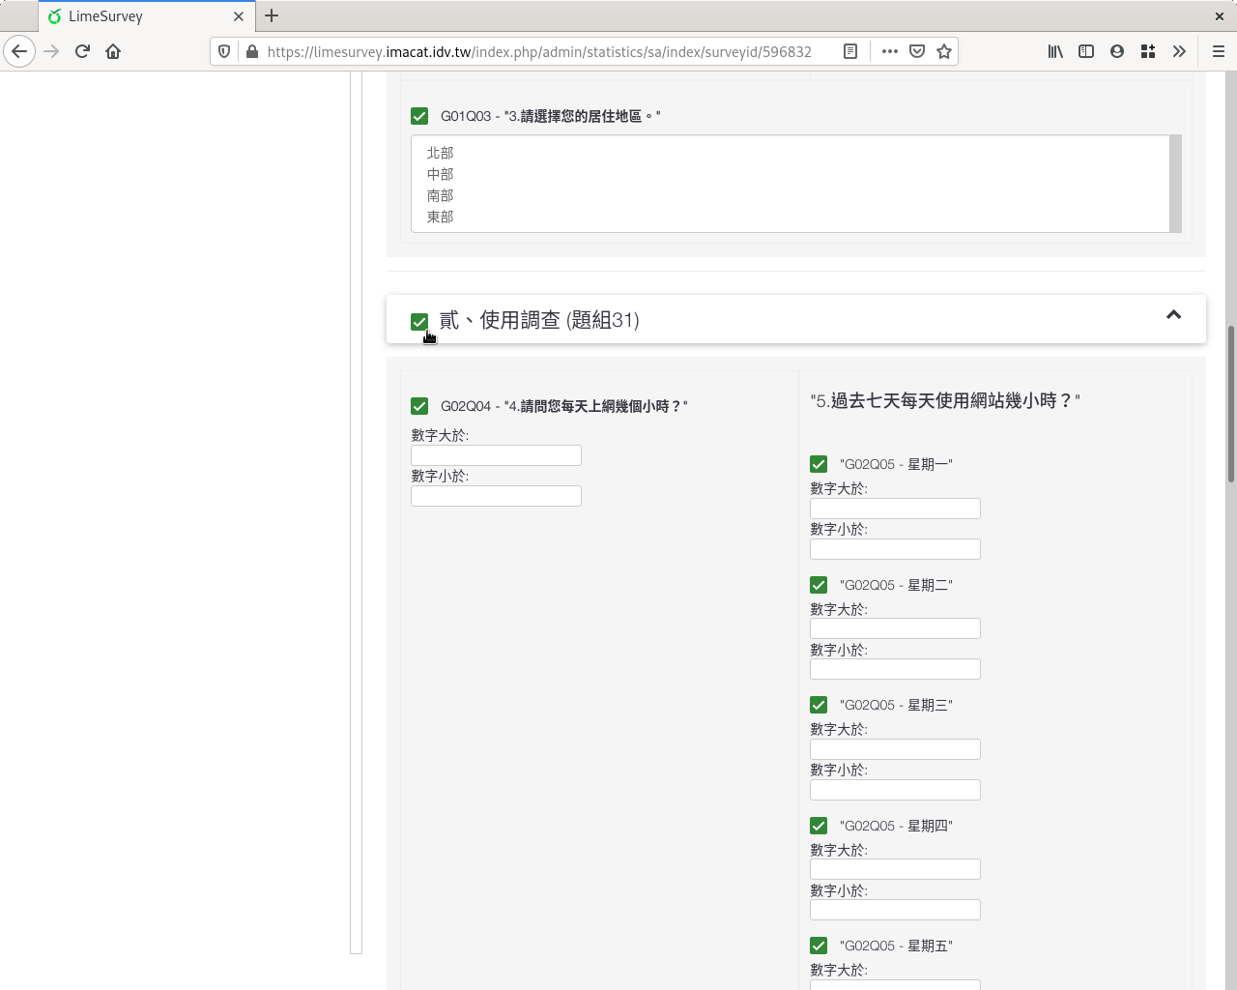Focus 星期四 數字大於 input field
Screen dimensions: 1237x990
pyautogui.click(x=895, y=869)
